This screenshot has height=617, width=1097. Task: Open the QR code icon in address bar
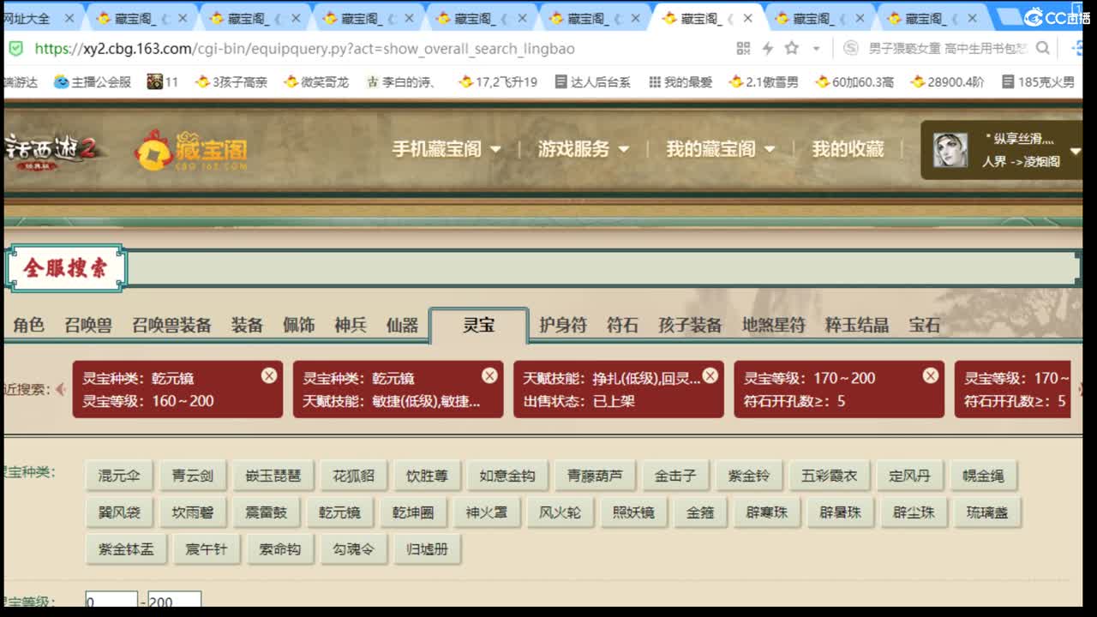(x=743, y=49)
